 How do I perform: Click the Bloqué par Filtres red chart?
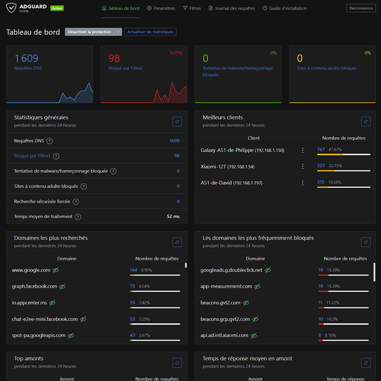tap(144, 93)
